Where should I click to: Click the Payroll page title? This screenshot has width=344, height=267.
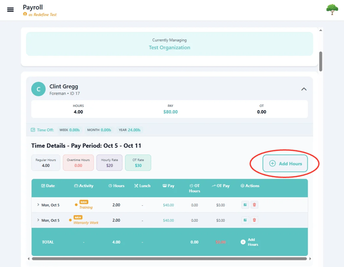click(x=33, y=7)
